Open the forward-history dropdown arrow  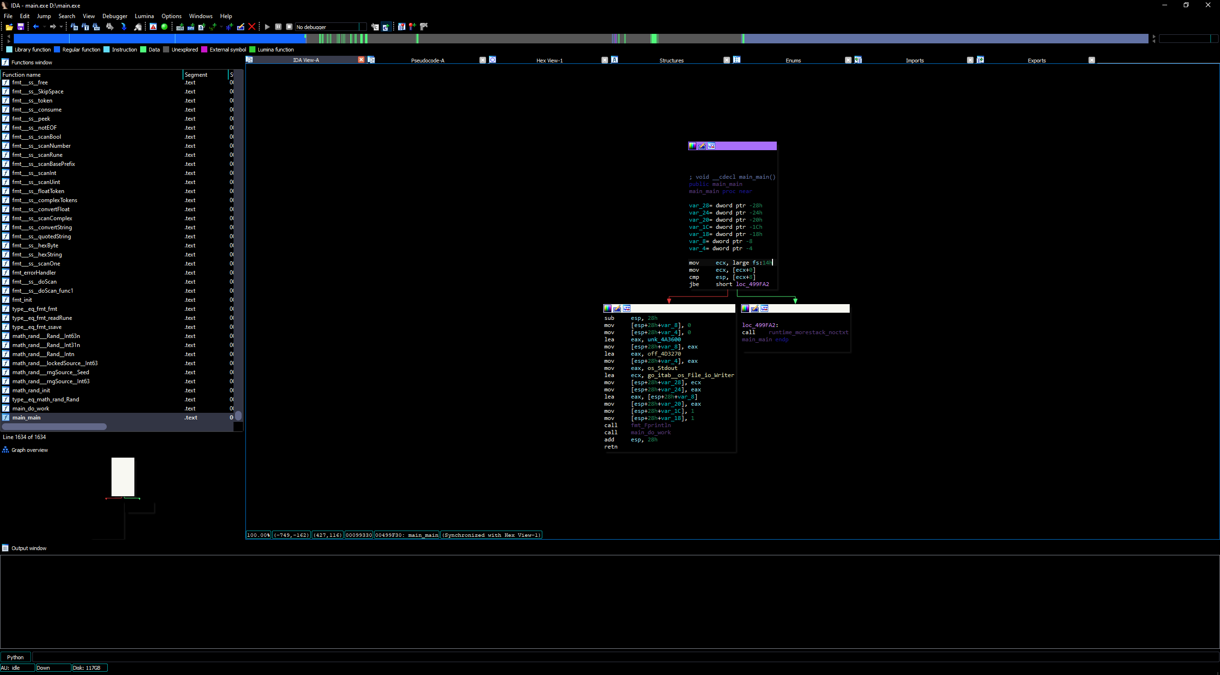click(x=61, y=27)
